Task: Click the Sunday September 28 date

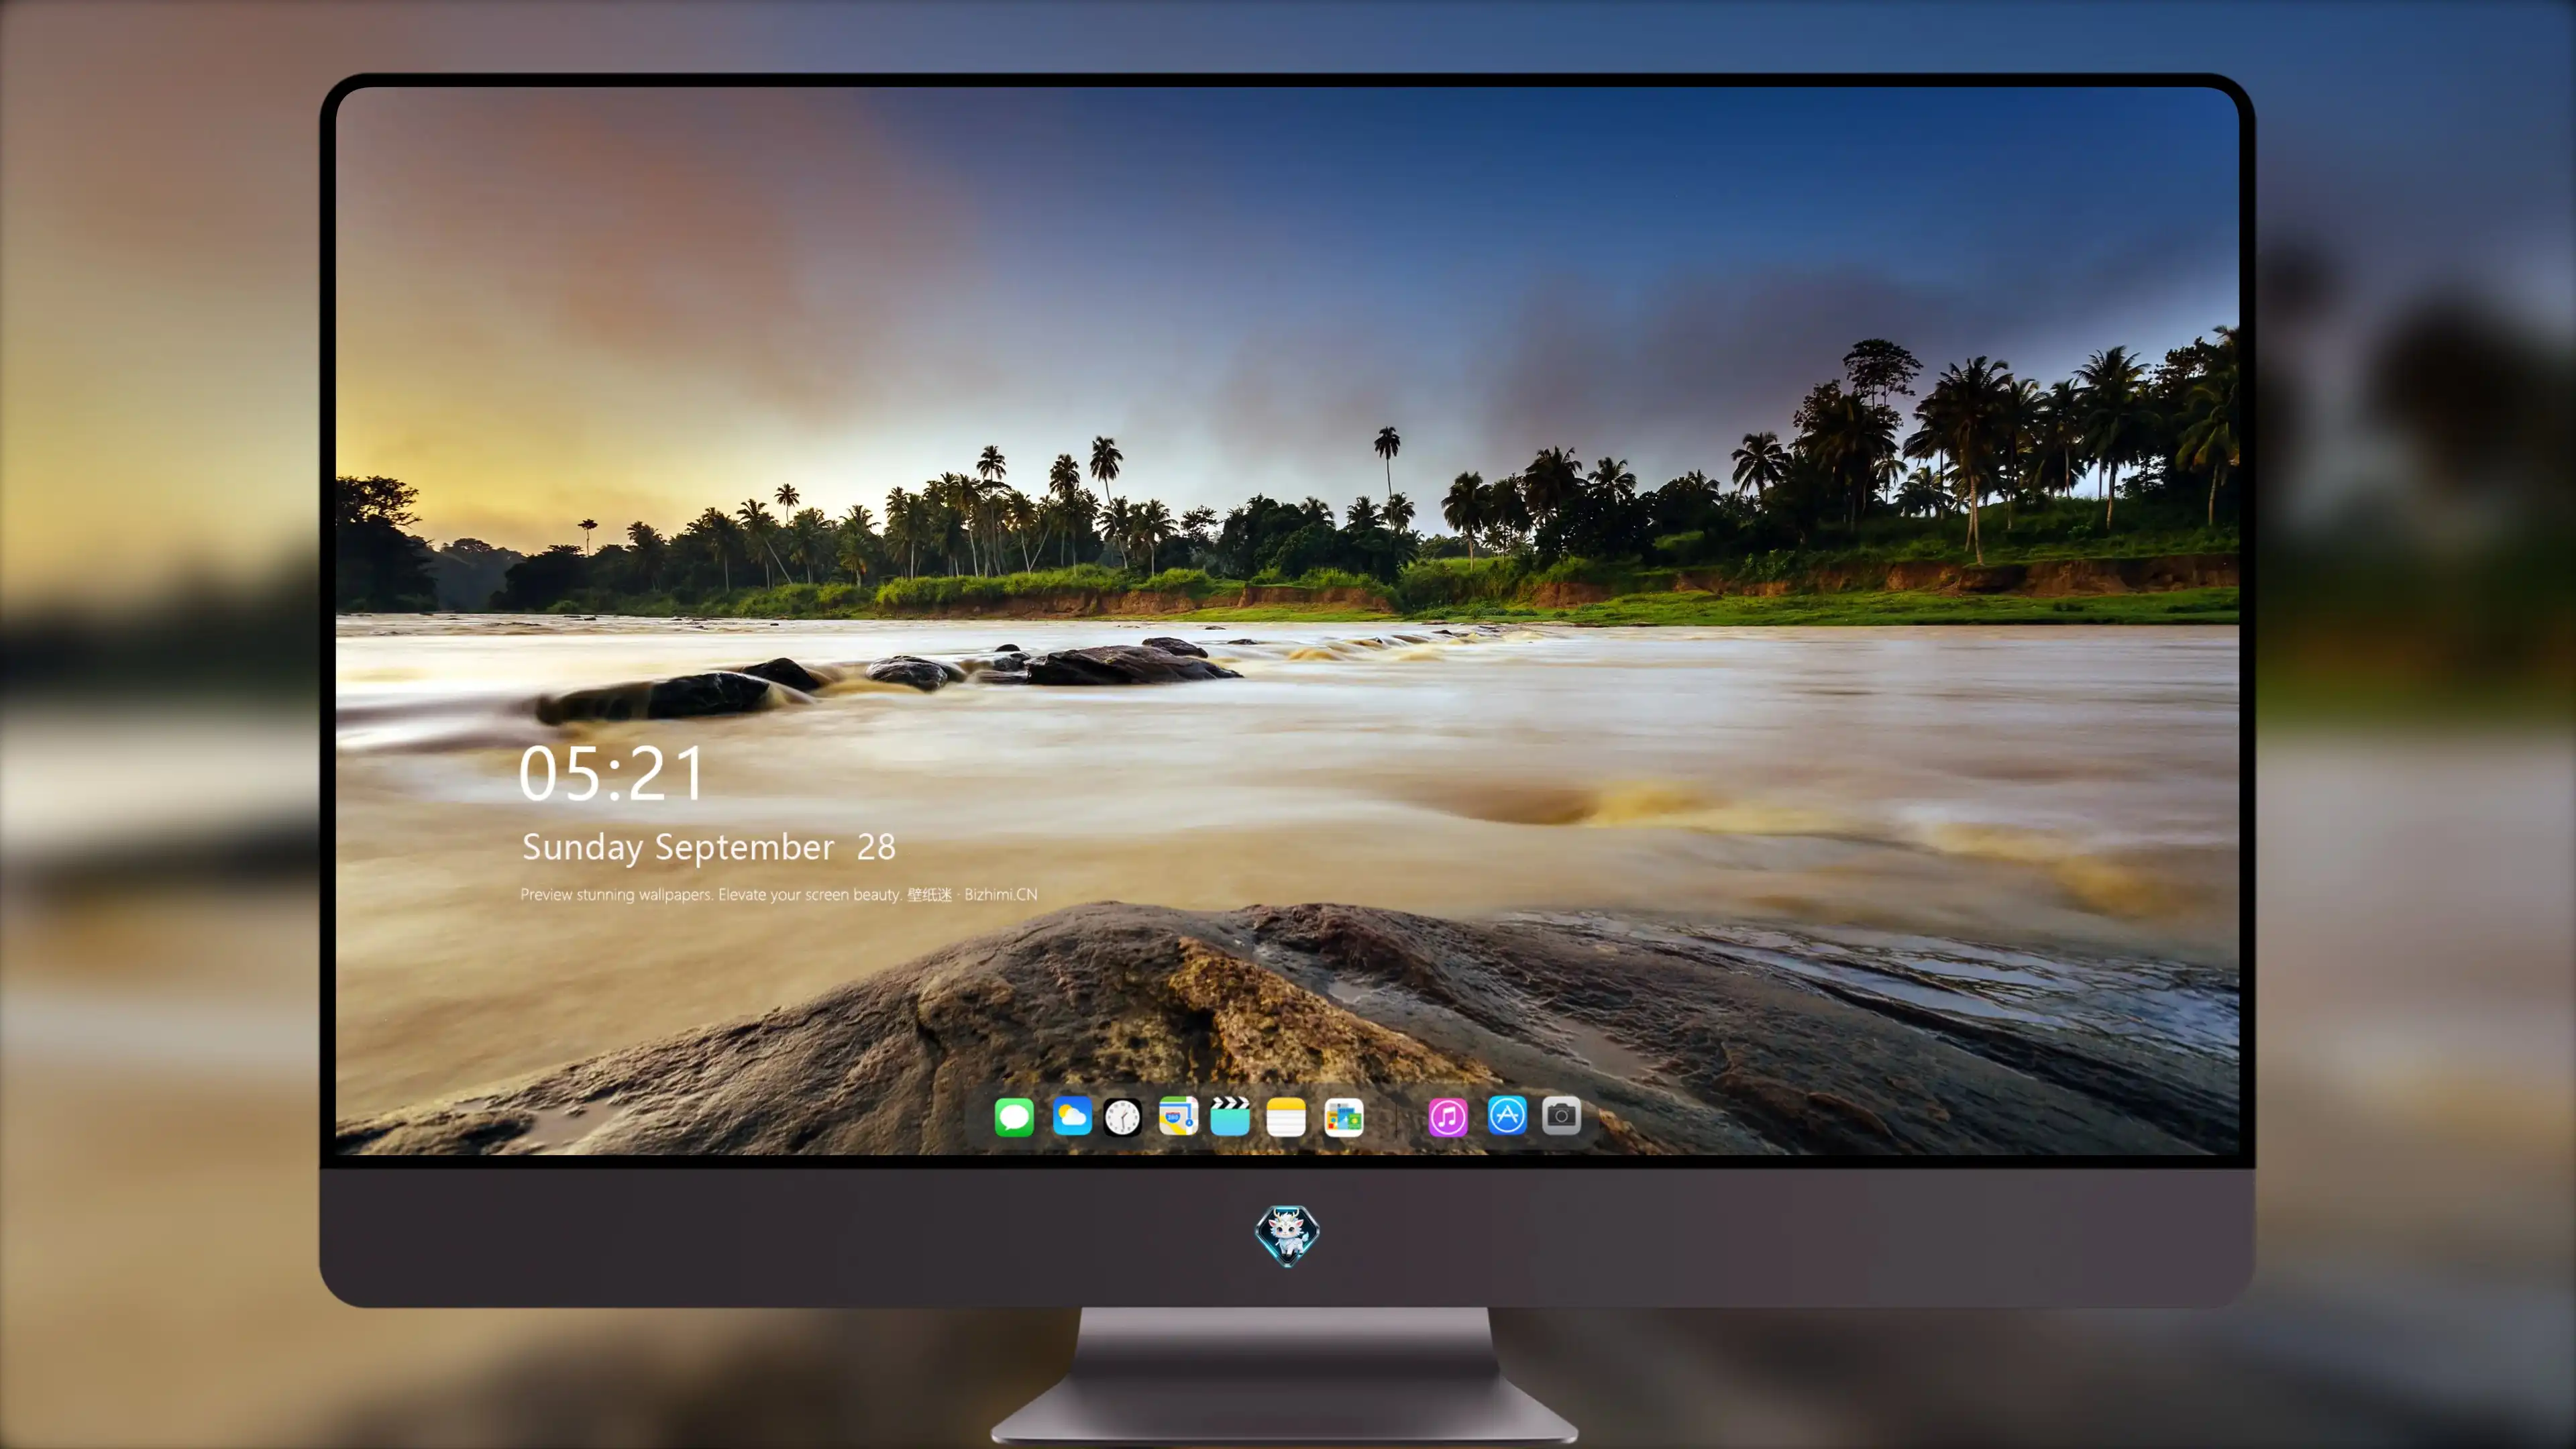Action: click(x=708, y=847)
